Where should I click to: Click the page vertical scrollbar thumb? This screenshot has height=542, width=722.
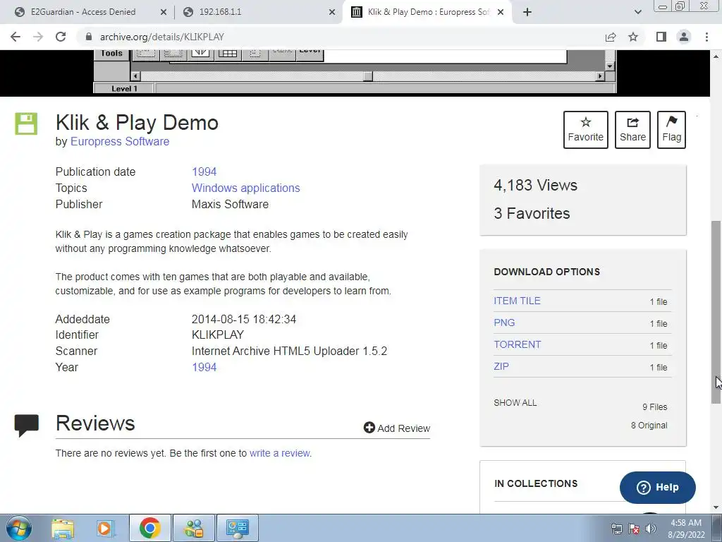(x=716, y=313)
